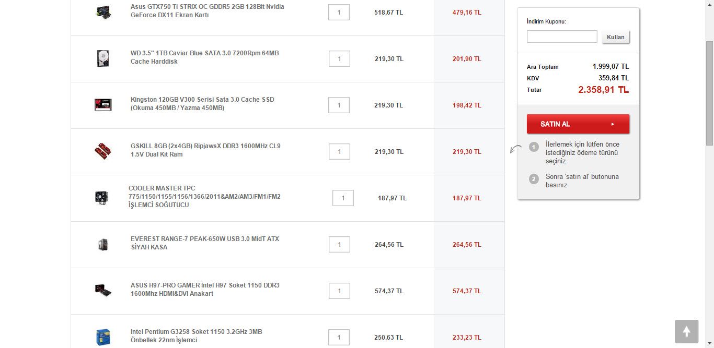The image size is (714, 348).
Task: Click the WD Caviar Blue harddisk image
Action: point(103,58)
